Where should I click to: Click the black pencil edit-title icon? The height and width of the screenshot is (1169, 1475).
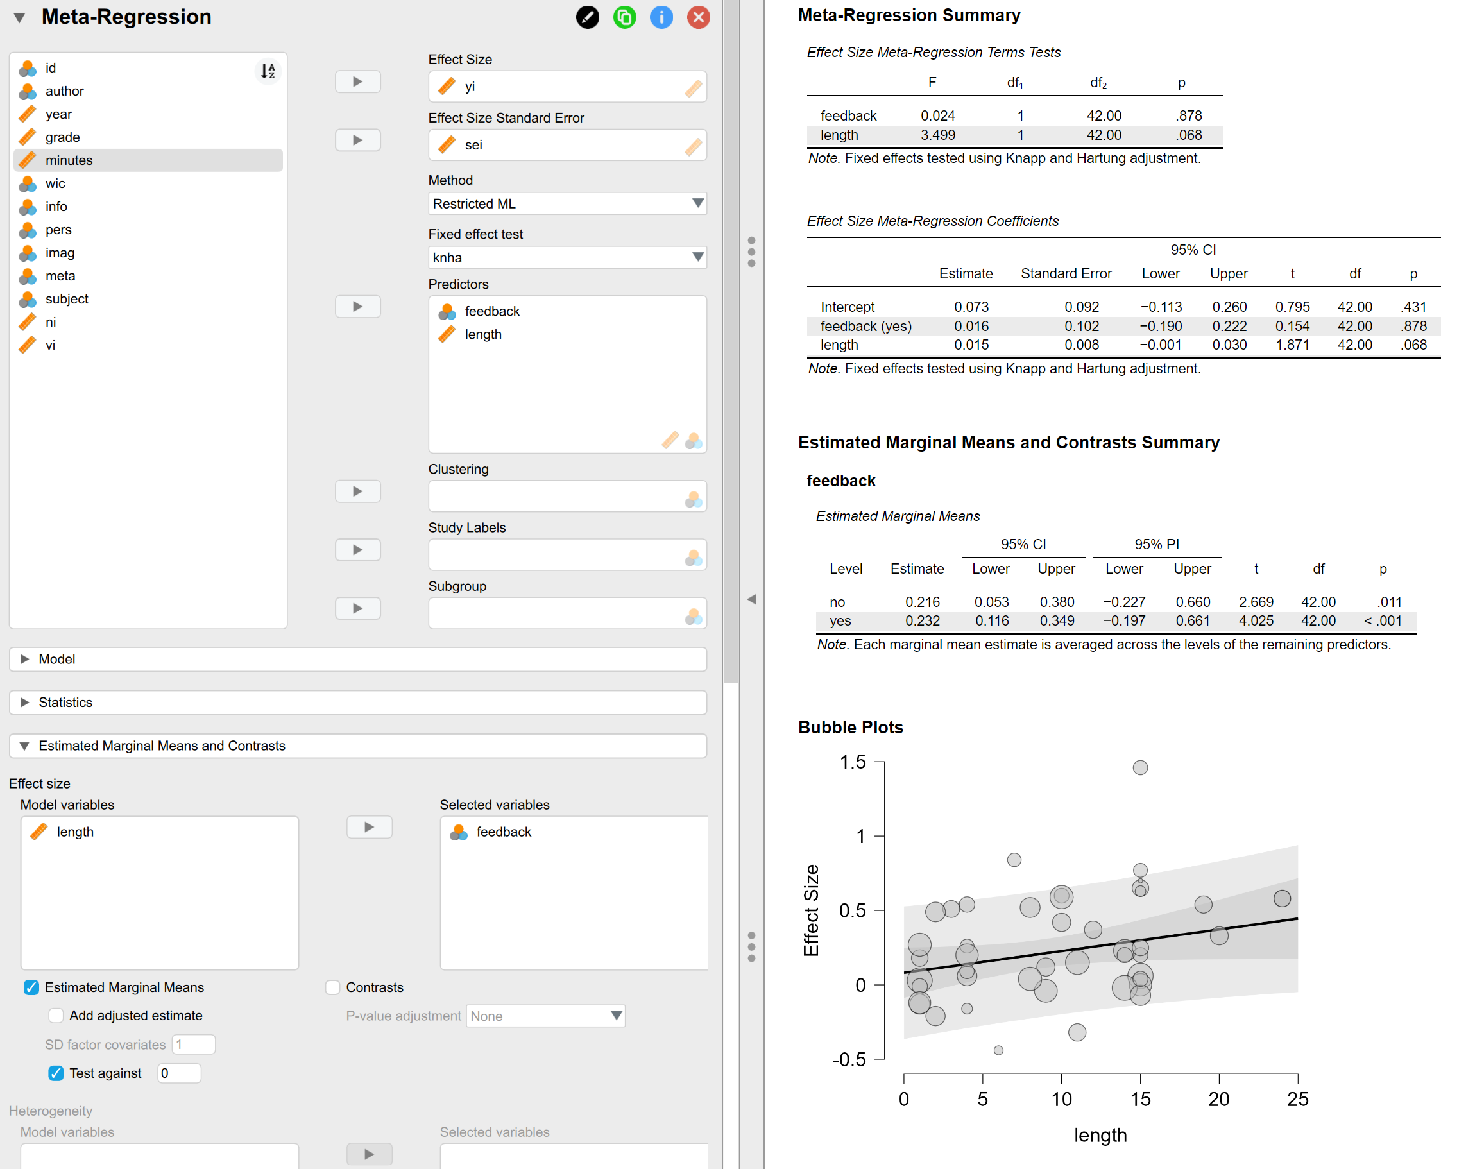click(587, 17)
